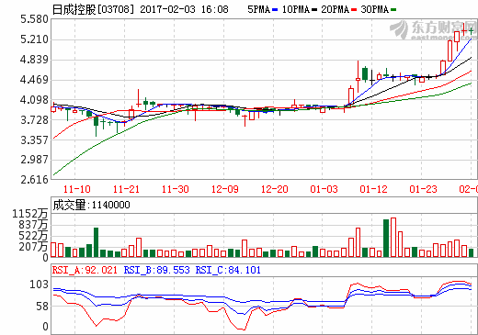478x335 pixels.
Task: Select price axis value 2.987
Action: (34, 160)
